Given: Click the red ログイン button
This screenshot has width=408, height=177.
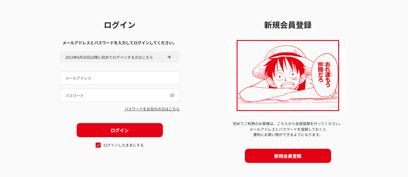Looking at the screenshot, I should [120, 130].
